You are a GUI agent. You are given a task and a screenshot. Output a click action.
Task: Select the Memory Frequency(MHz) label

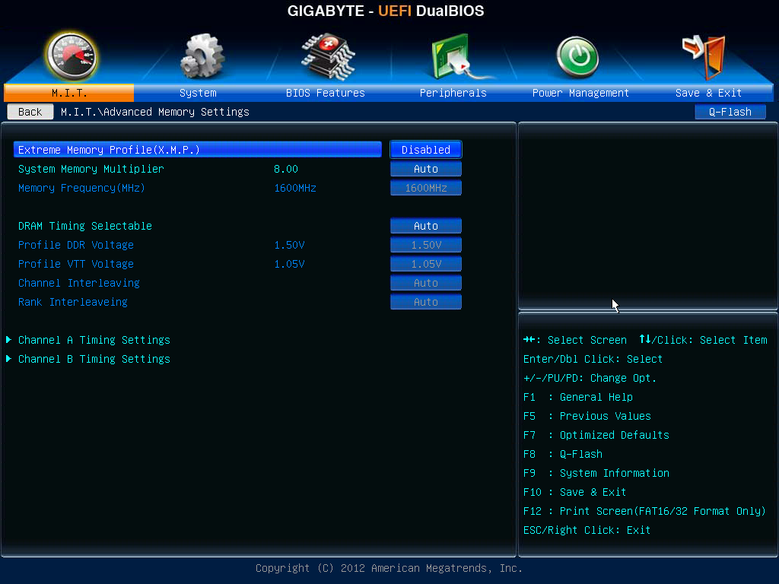tap(81, 188)
